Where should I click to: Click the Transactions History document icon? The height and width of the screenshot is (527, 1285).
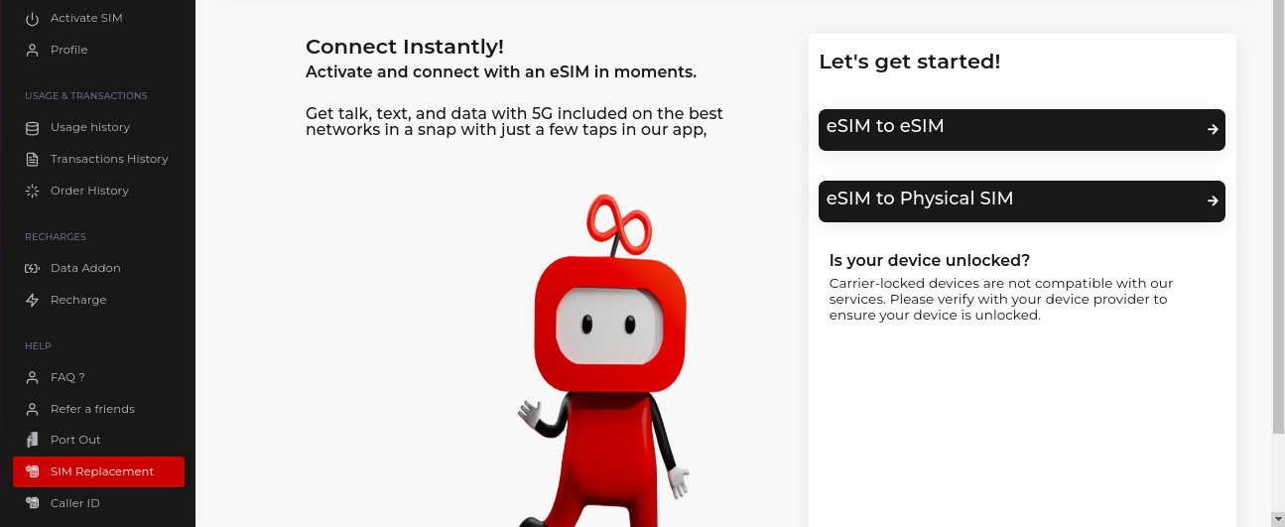pos(32,159)
